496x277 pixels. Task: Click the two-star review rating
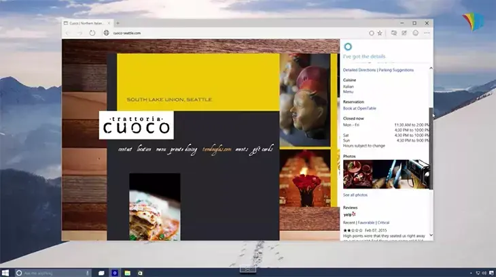coord(353,231)
